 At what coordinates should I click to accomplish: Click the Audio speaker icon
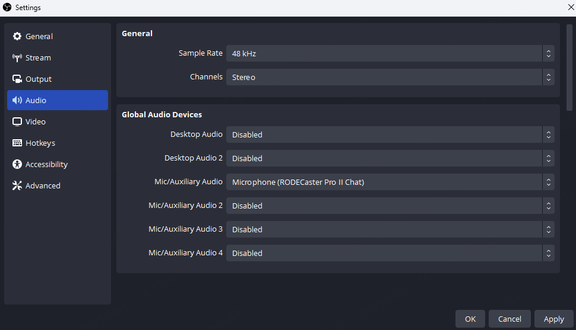pyautogui.click(x=17, y=101)
